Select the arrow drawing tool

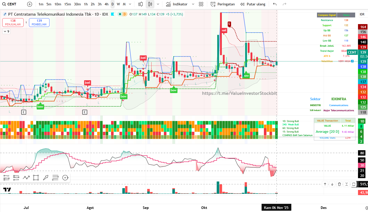click(x=46, y=177)
